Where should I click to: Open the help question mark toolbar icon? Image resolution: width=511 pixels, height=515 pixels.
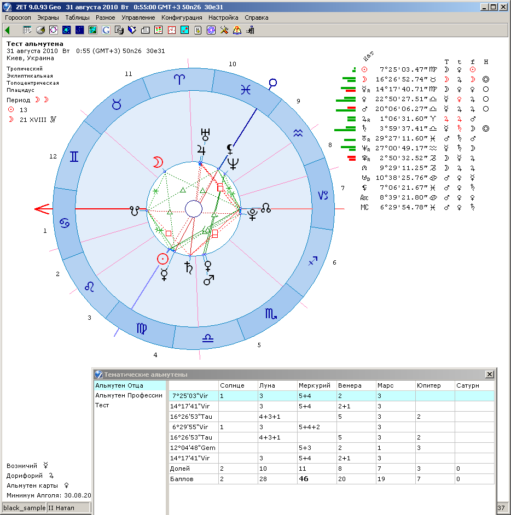237,30
